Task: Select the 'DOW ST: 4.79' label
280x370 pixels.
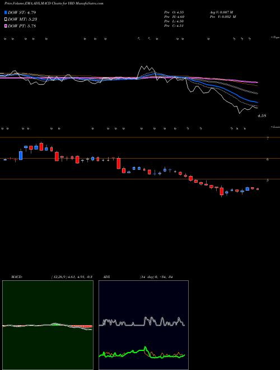Action: point(22,12)
